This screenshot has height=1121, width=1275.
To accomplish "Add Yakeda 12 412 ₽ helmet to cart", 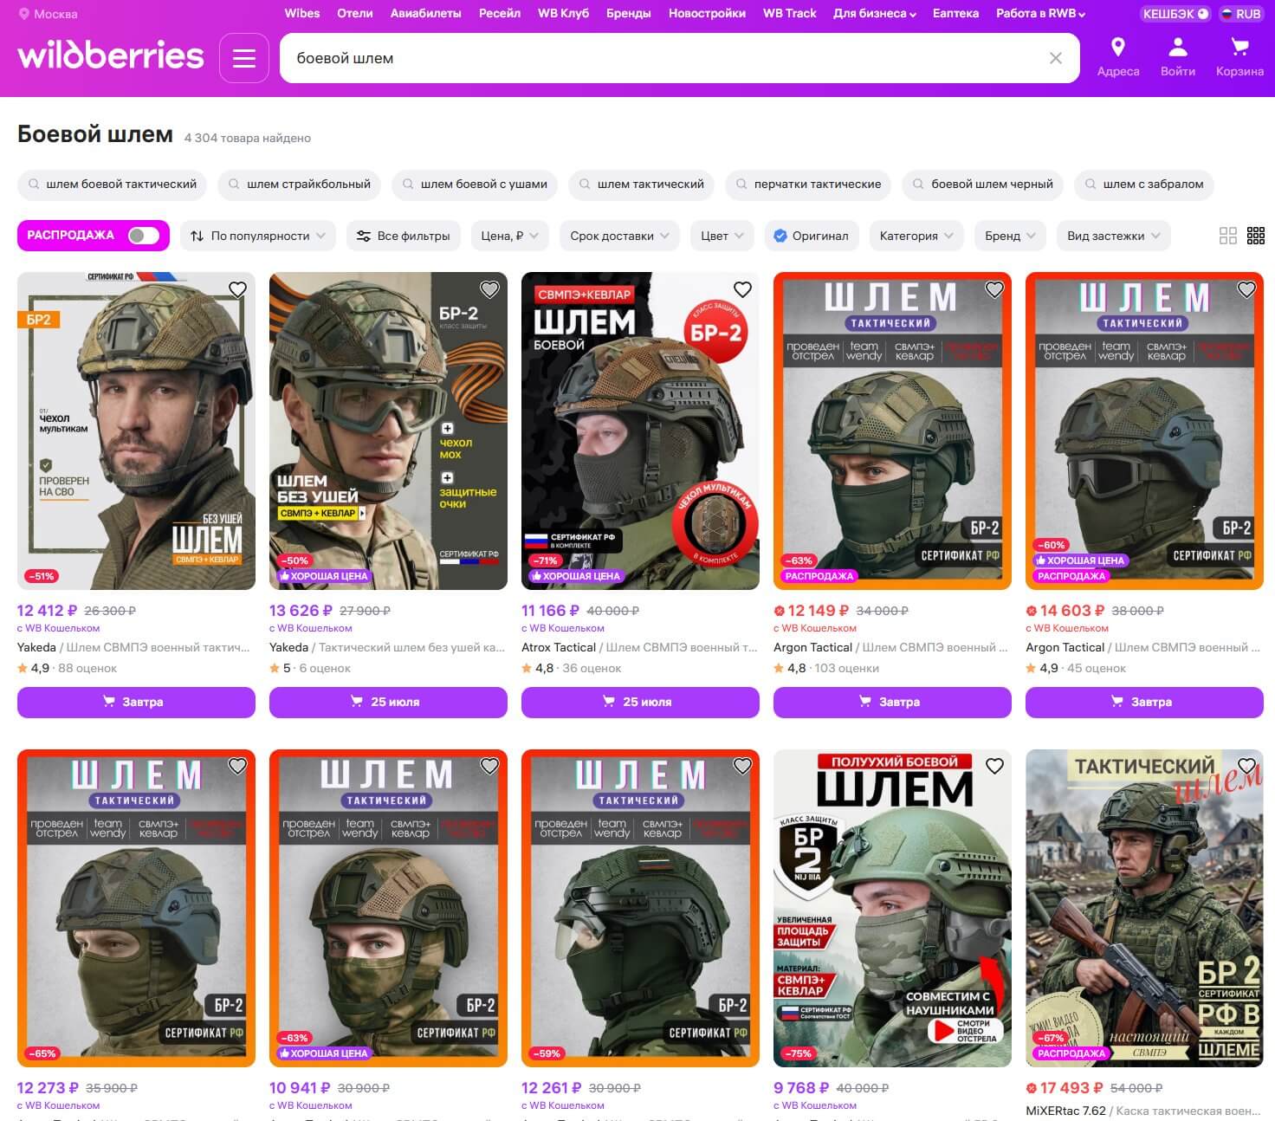I will (136, 702).
